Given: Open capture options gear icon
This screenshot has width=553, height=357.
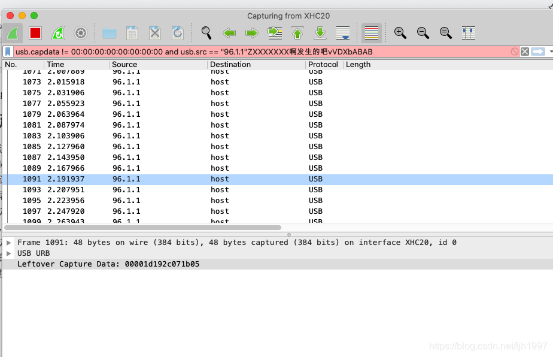Looking at the screenshot, I should 81,33.
